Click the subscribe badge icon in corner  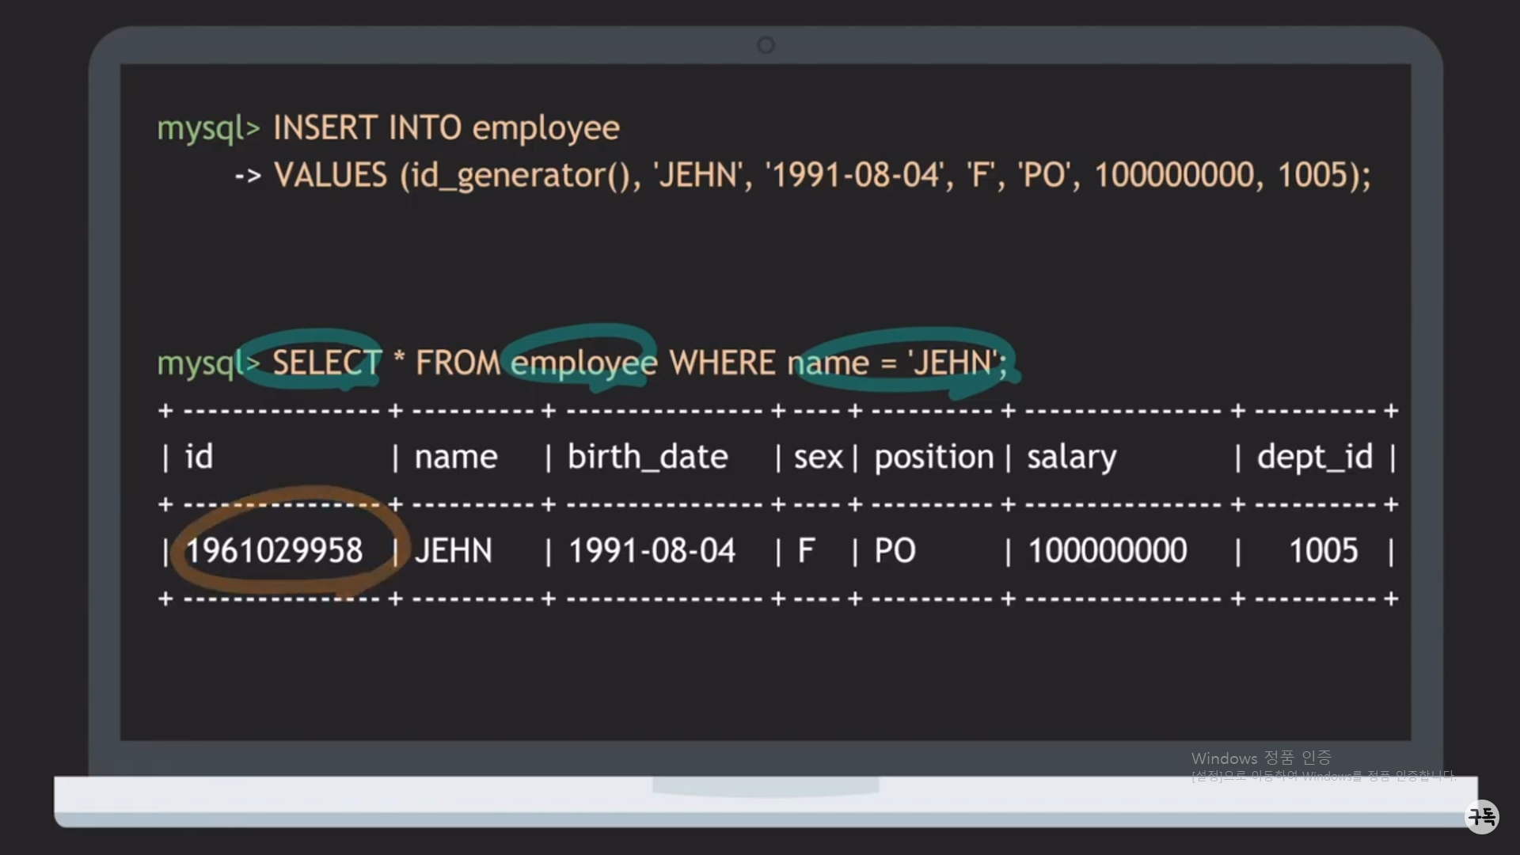[x=1482, y=816]
